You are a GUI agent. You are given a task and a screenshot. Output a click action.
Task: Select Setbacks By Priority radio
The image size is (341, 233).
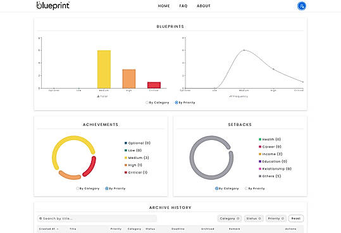[246, 189]
